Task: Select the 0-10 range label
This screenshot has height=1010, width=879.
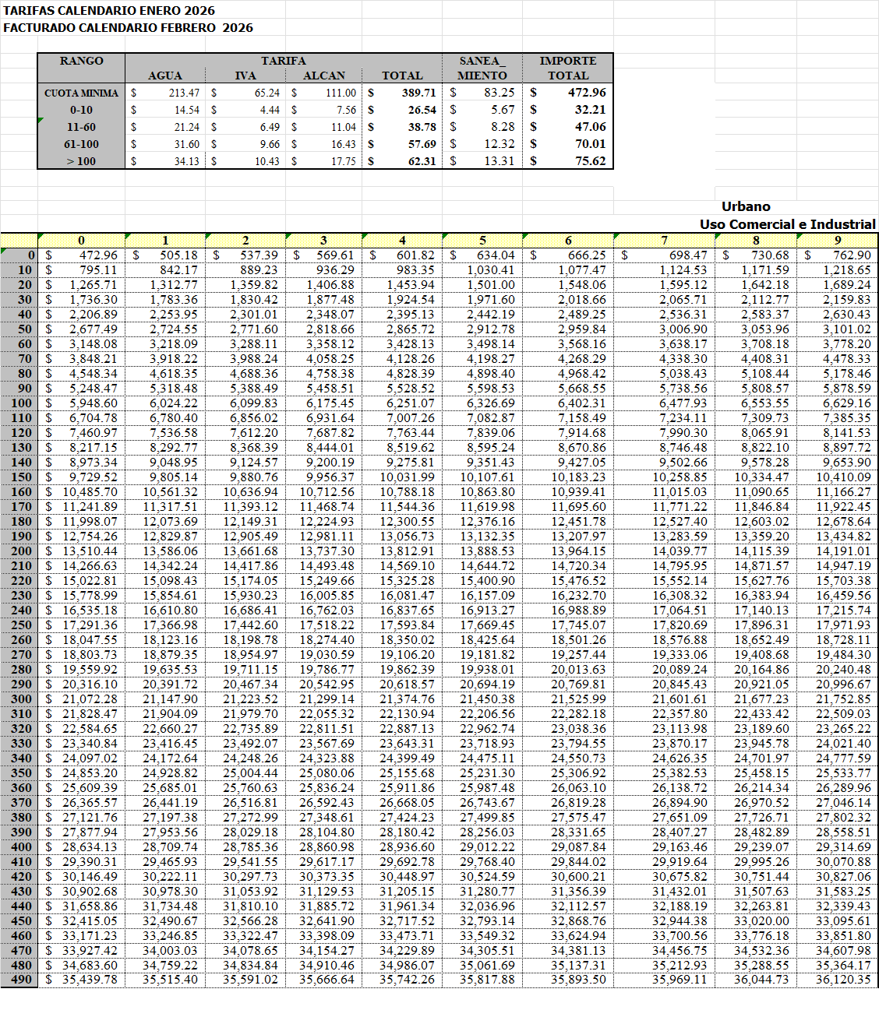Action: tap(81, 110)
